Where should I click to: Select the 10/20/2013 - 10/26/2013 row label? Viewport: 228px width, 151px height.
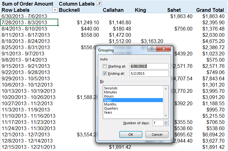click(29, 97)
